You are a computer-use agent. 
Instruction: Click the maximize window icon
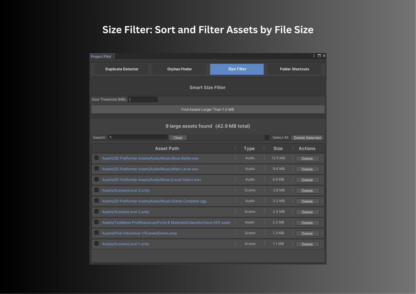pyautogui.click(x=319, y=56)
